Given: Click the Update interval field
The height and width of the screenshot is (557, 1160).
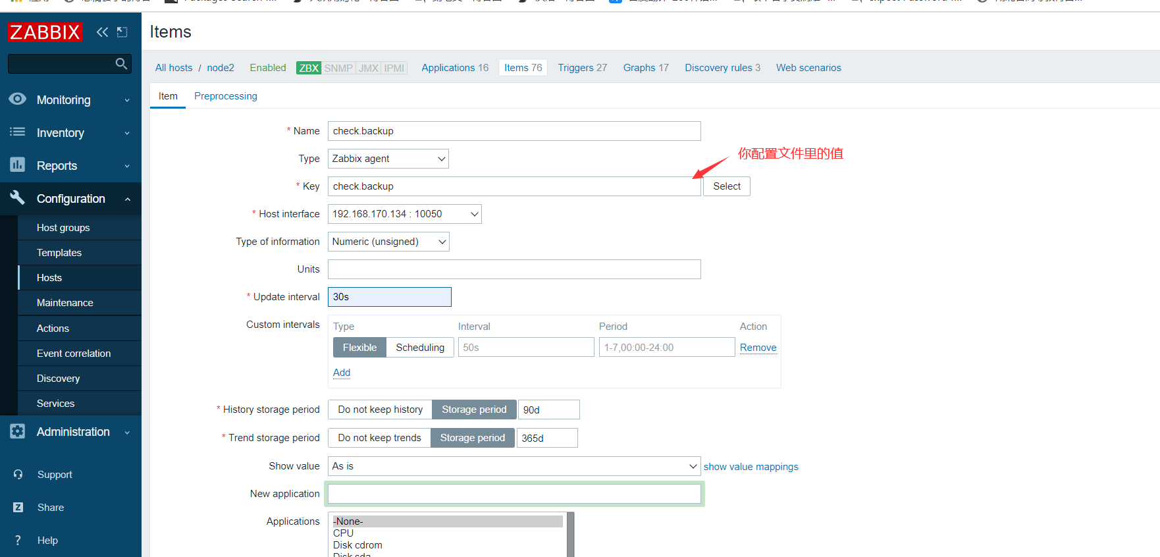Looking at the screenshot, I should pyautogui.click(x=390, y=297).
